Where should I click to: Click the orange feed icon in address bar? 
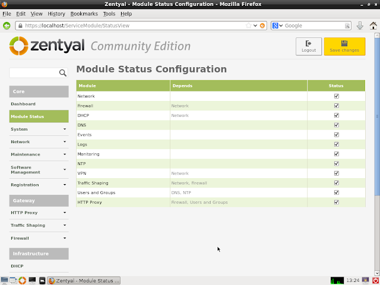(x=262, y=26)
